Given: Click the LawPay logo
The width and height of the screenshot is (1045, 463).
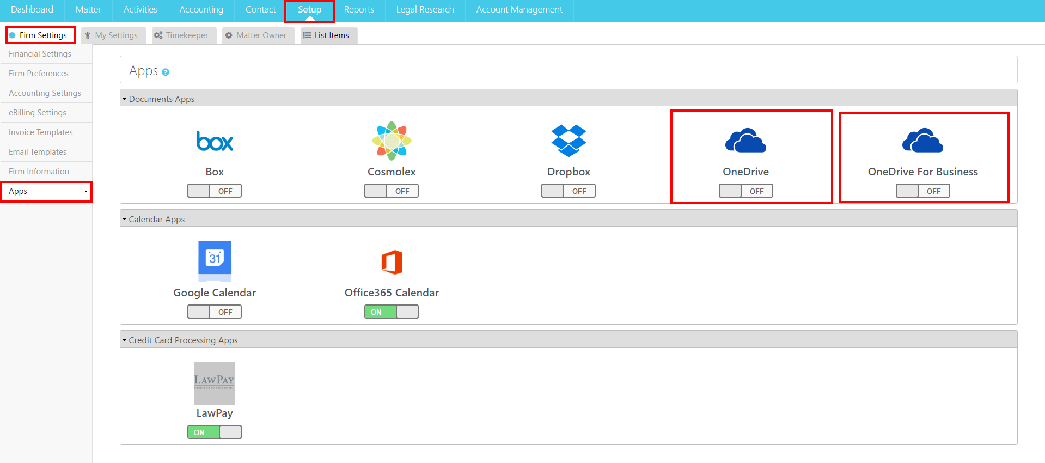Looking at the screenshot, I should pyautogui.click(x=215, y=383).
